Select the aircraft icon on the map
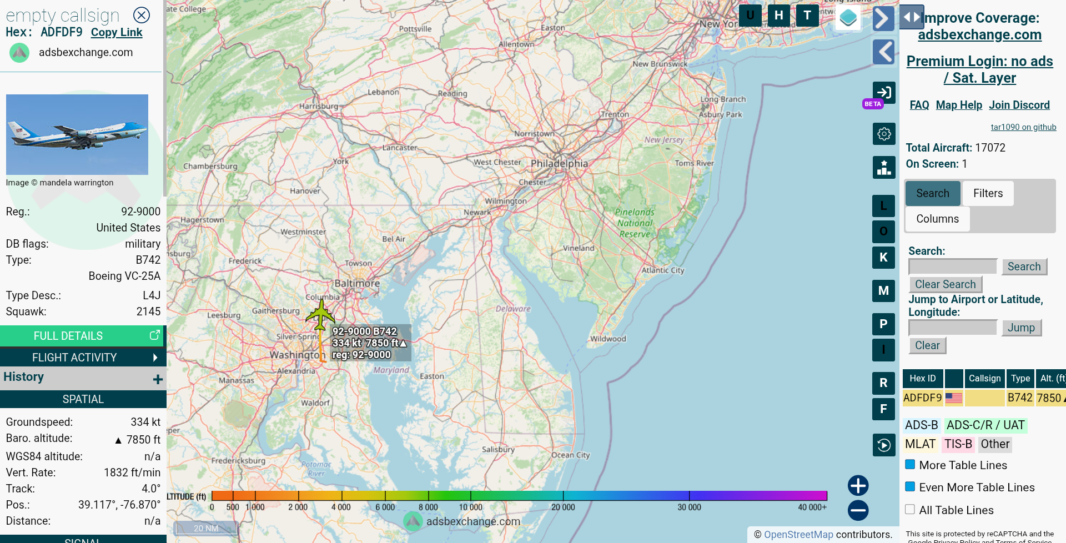The image size is (1066, 543). (321, 314)
